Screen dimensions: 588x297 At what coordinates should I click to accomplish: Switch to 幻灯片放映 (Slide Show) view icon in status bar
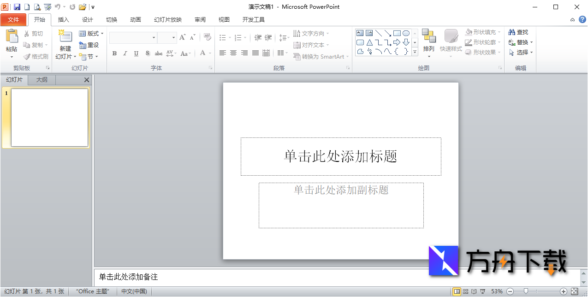tap(483, 291)
